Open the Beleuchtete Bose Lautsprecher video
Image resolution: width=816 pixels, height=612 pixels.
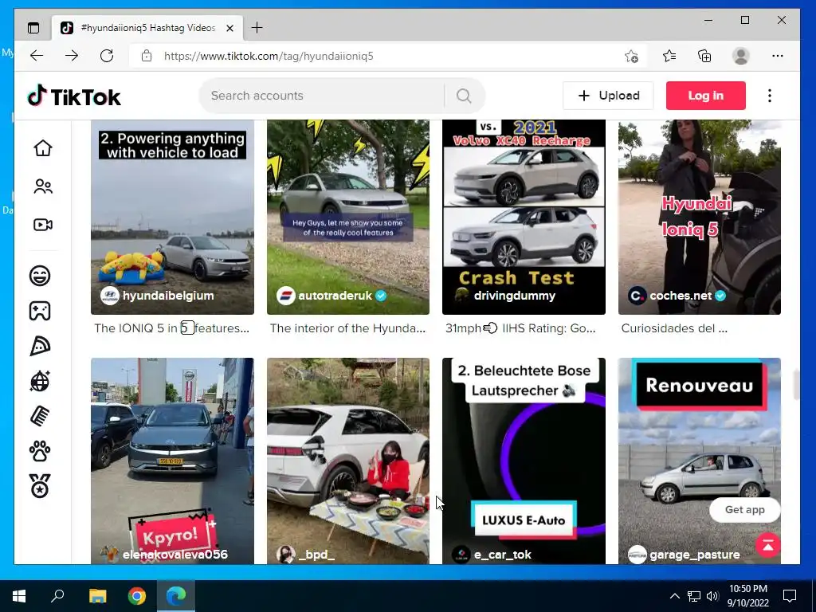coord(524,461)
